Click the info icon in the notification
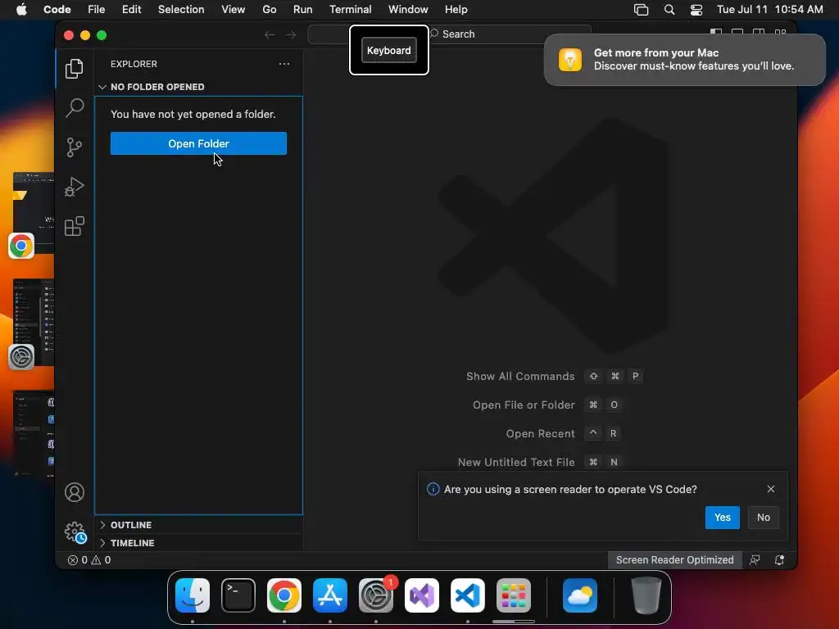 point(433,489)
